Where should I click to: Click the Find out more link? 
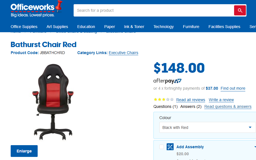click(233, 88)
